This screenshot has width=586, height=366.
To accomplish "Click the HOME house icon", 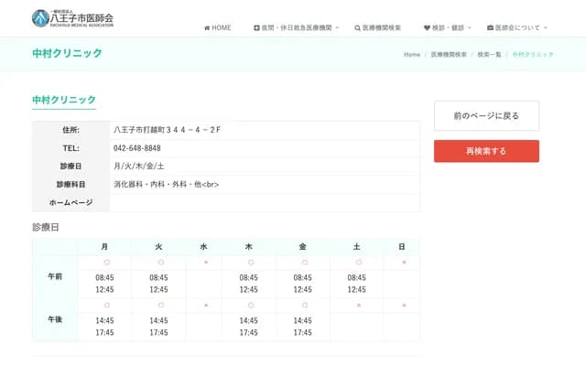I will 207,28.
